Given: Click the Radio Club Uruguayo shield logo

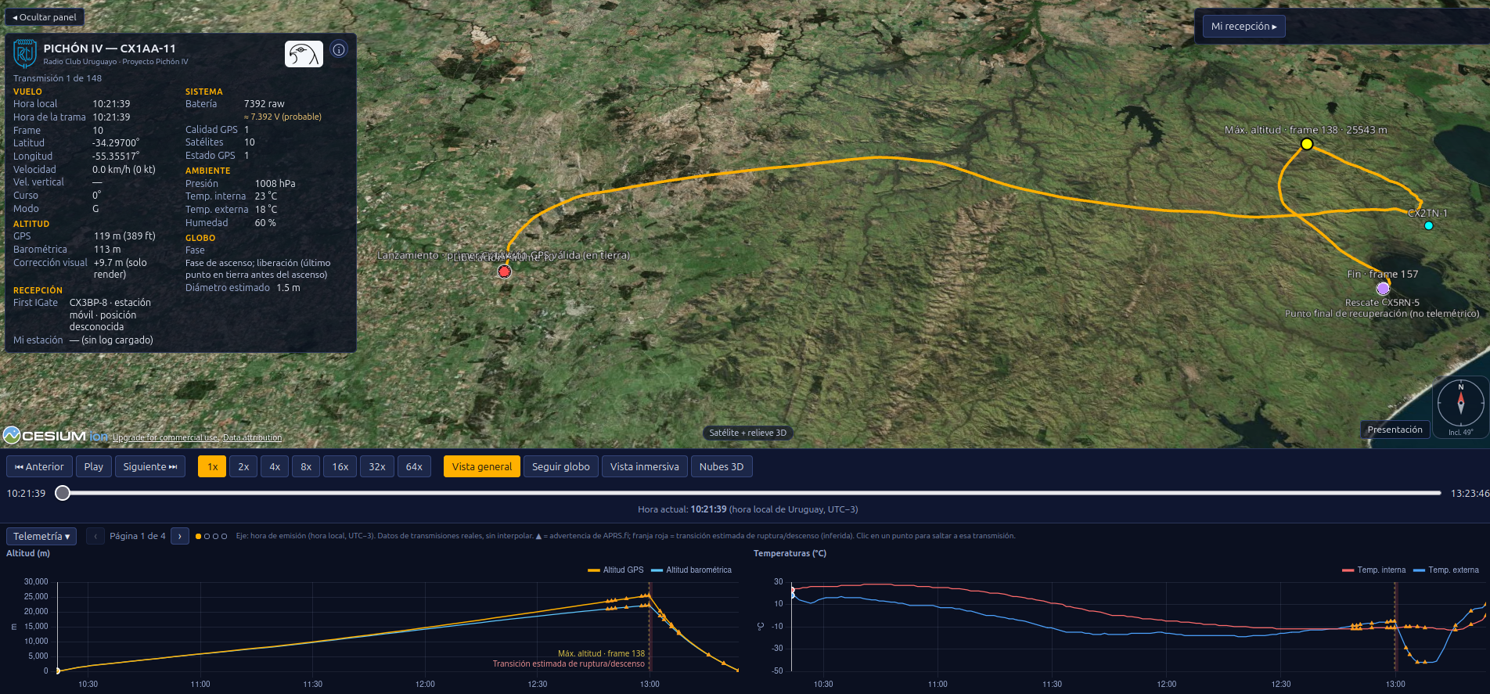Looking at the screenshot, I should pos(25,54).
